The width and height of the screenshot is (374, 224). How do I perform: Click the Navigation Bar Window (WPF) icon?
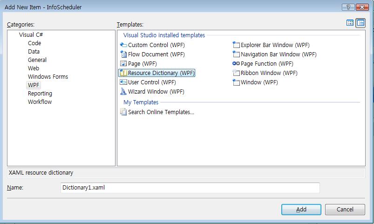[236, 54]
